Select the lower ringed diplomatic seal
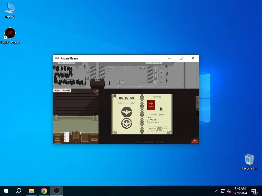This screenshot has height=196, width=262. pos(127,123)
